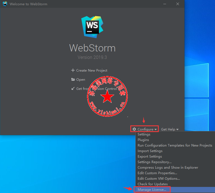Click the WebStorm logo in the title bar
This screenshot has height=193, width=215.
tap(5, 4)
